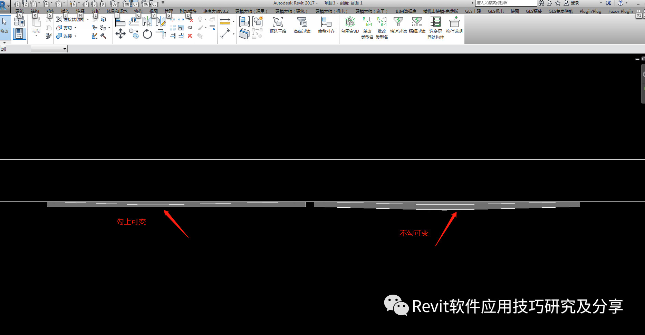Expand the measure tool dropdown arrow

[234, 21]
